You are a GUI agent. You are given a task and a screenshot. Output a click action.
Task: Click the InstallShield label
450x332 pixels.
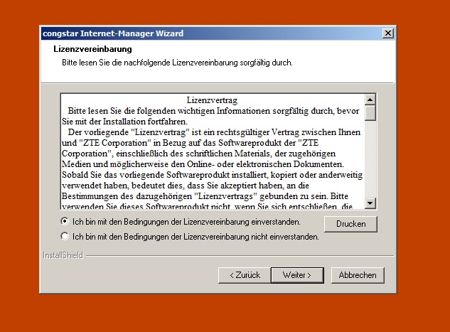pos(62,255)
